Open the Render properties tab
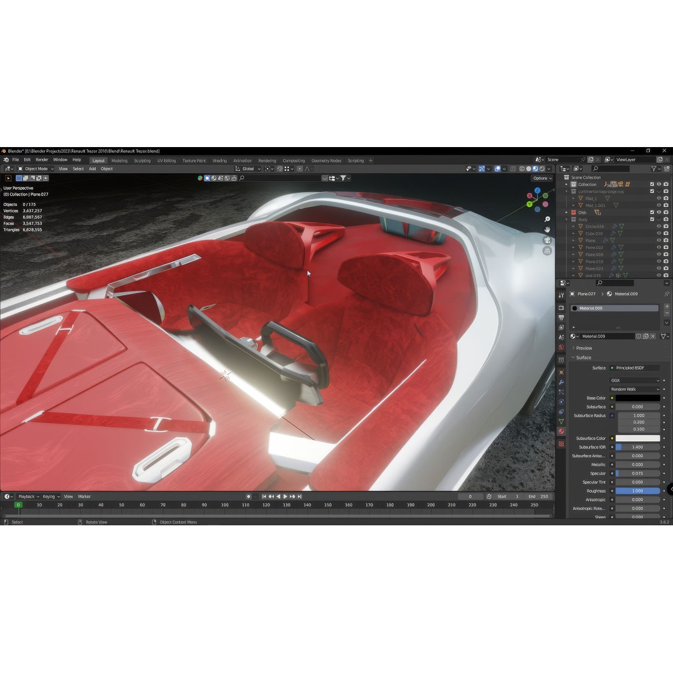Viewport: 673px width, 673px height. pyautogui.click(x=561, y=308)
